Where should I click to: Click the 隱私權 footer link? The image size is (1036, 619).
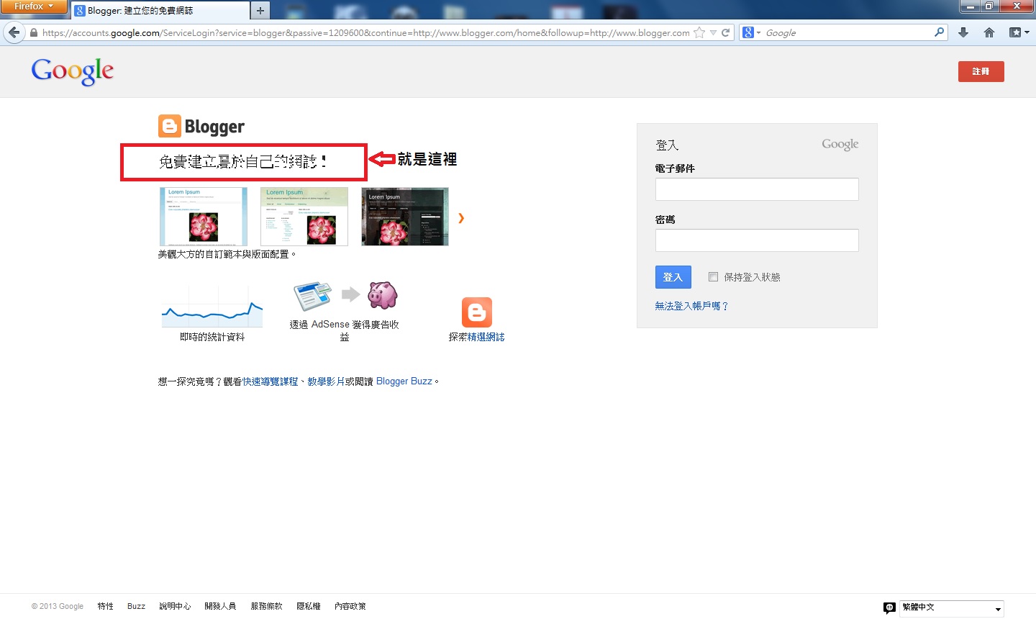(309, 606)
